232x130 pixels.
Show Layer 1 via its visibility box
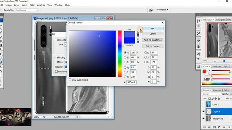(203, 104)
